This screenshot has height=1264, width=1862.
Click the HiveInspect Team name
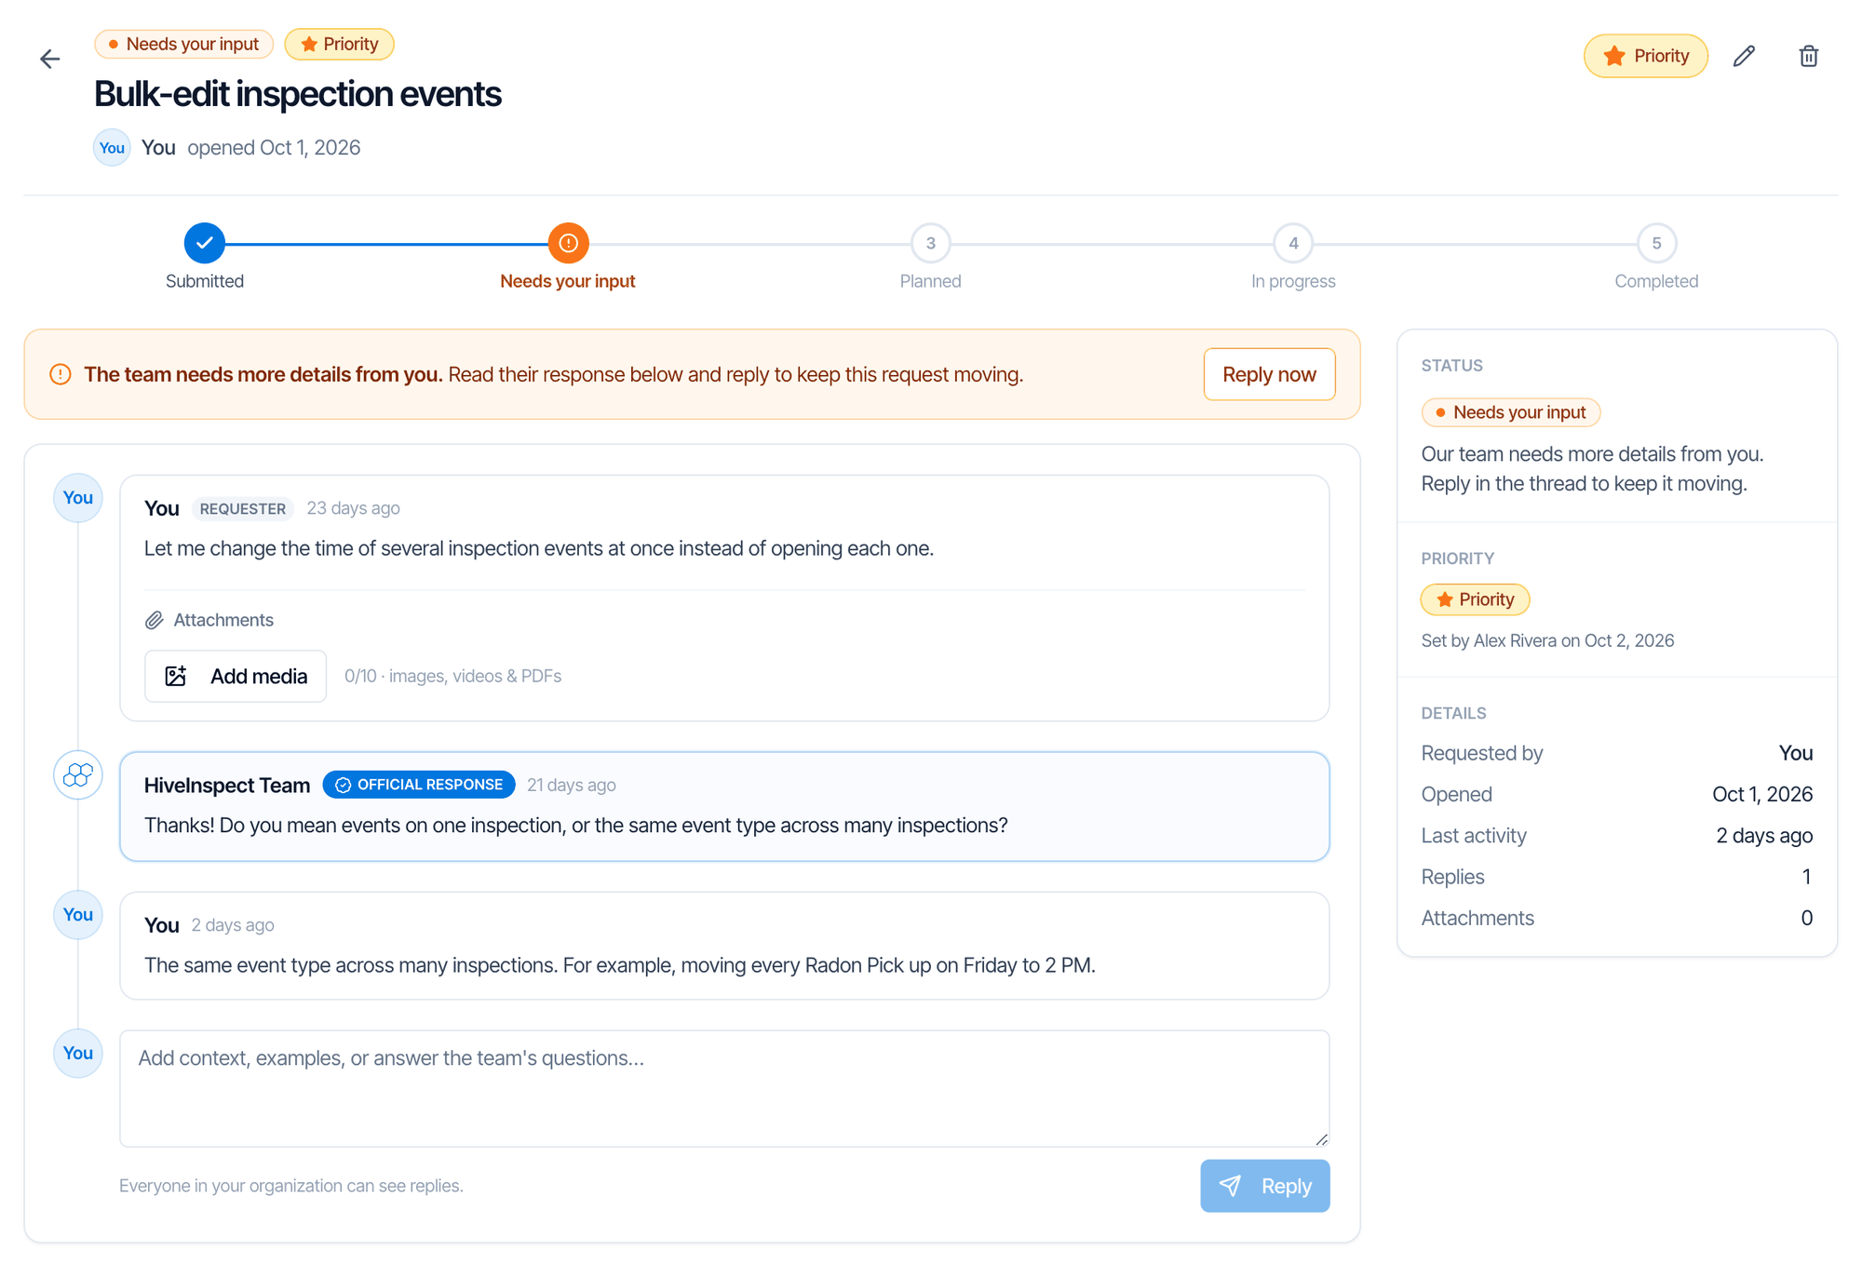(227, 786)
